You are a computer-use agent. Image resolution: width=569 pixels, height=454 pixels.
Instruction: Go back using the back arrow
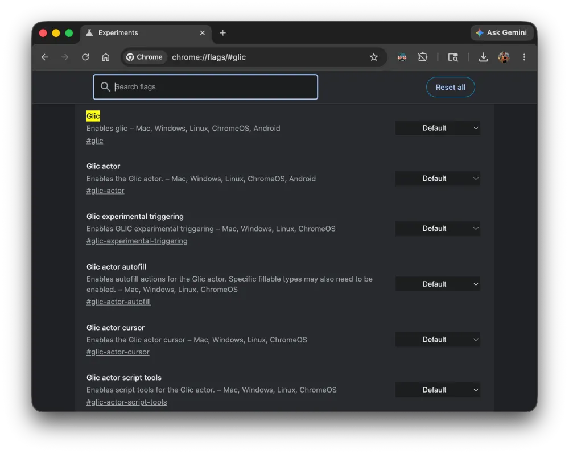click(44, 57)
